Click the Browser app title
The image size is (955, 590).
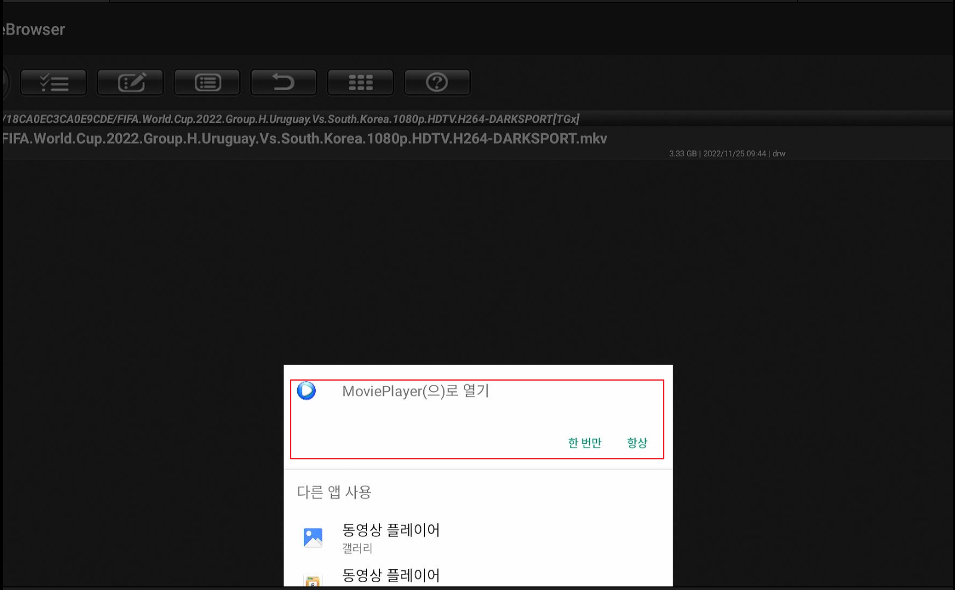(34, 29)
